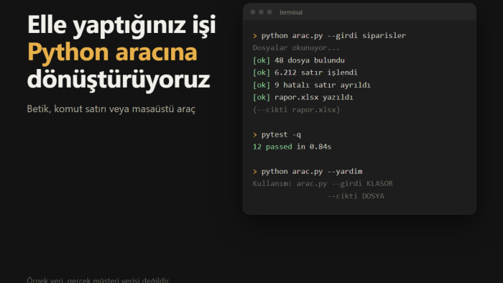Screen dimensions: 503x283
Task: Click the middle gray dot in terminal title bar
Action: tap(261, 12)
